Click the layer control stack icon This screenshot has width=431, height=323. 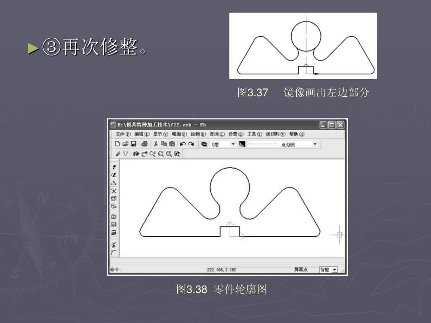tap(204, 144)
